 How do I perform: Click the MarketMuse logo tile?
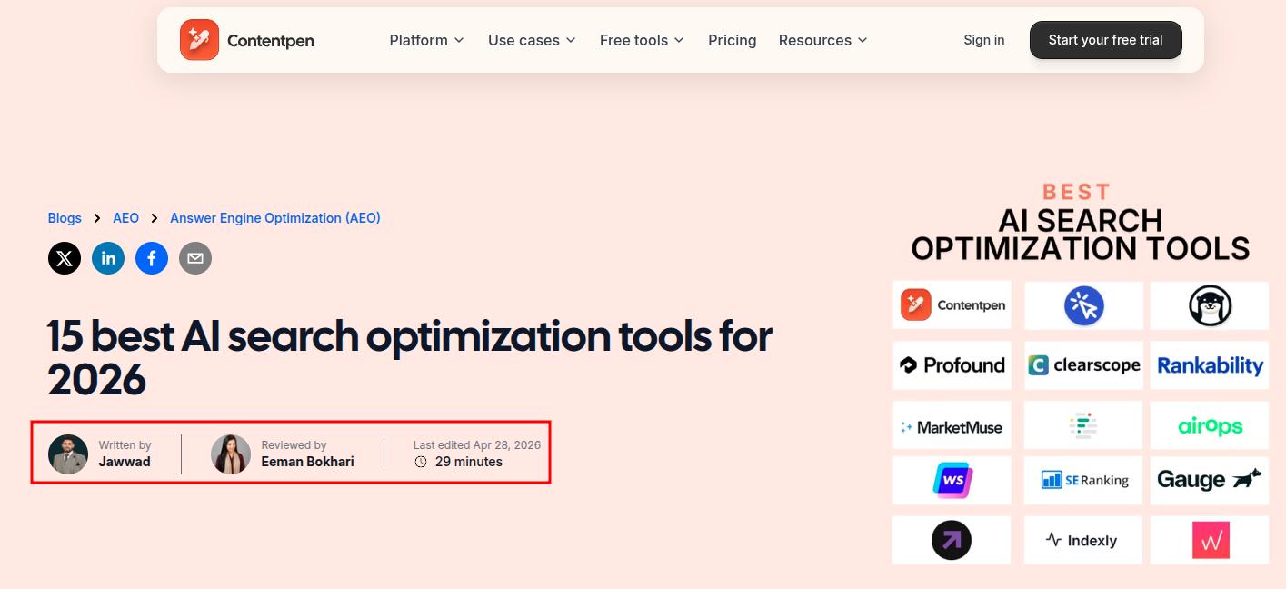(x=952, y=425)
